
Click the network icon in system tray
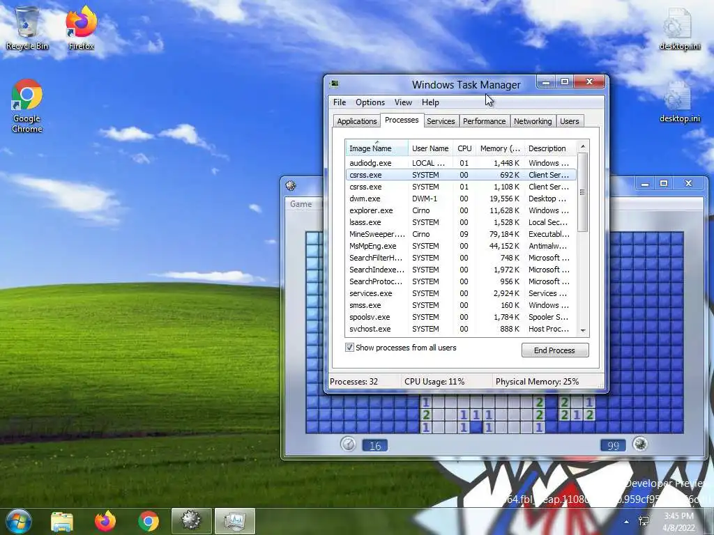pos(644,521)
